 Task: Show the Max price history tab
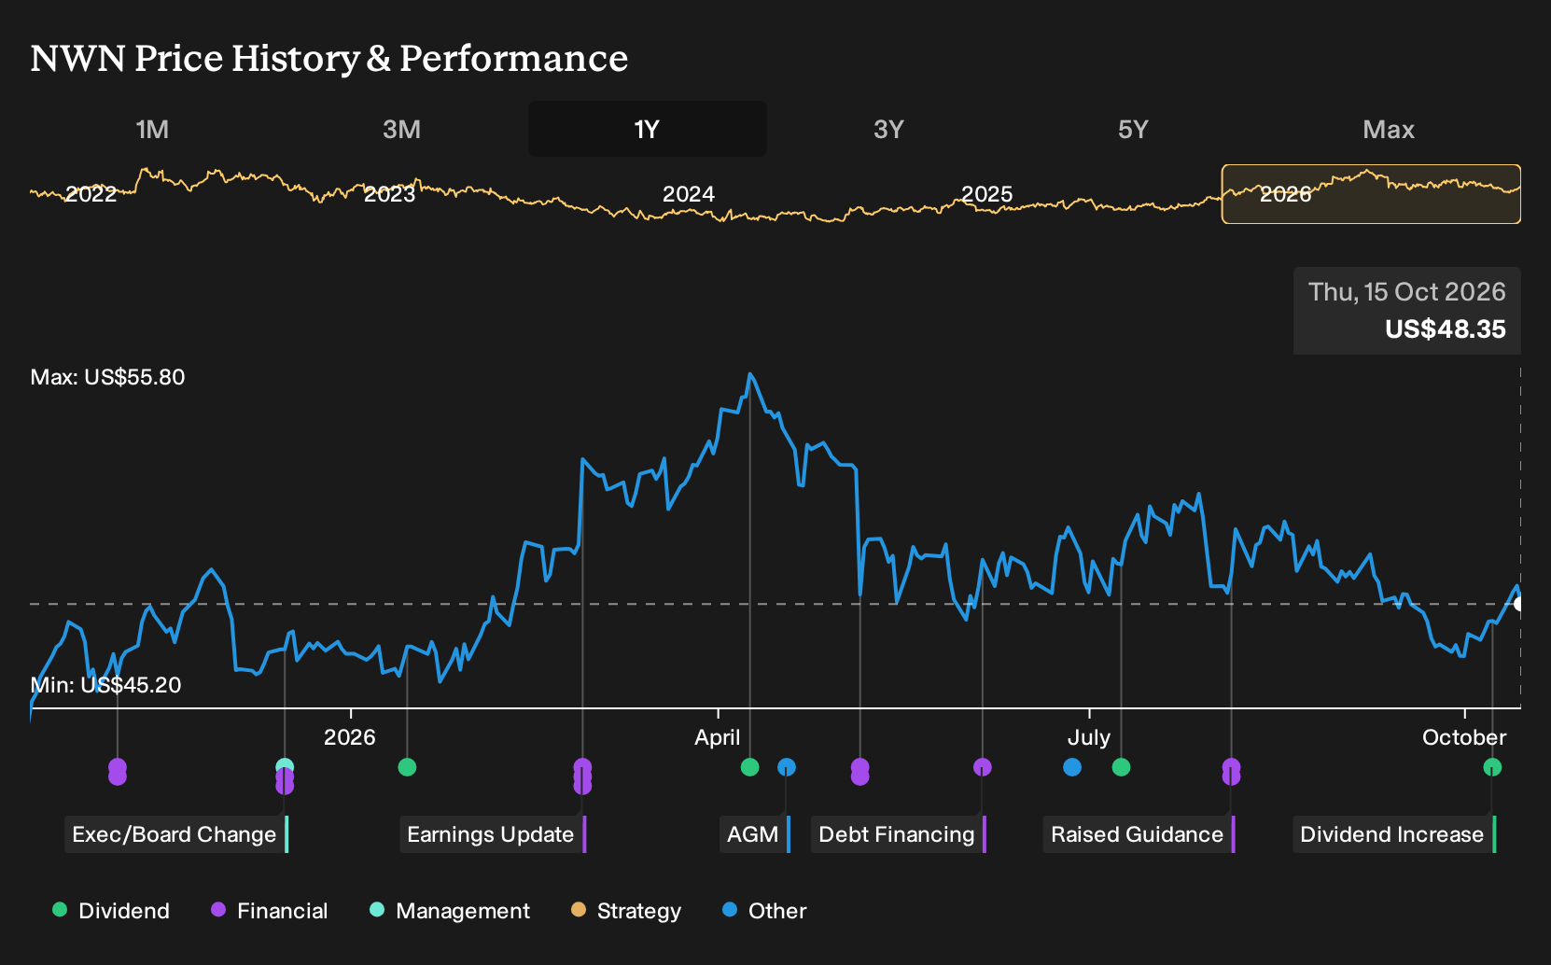(1389, 129)
